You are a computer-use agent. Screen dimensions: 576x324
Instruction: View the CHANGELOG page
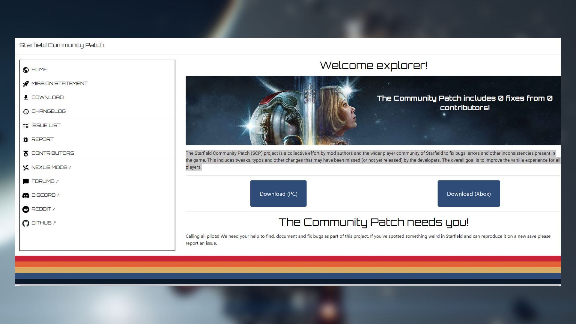49,111
